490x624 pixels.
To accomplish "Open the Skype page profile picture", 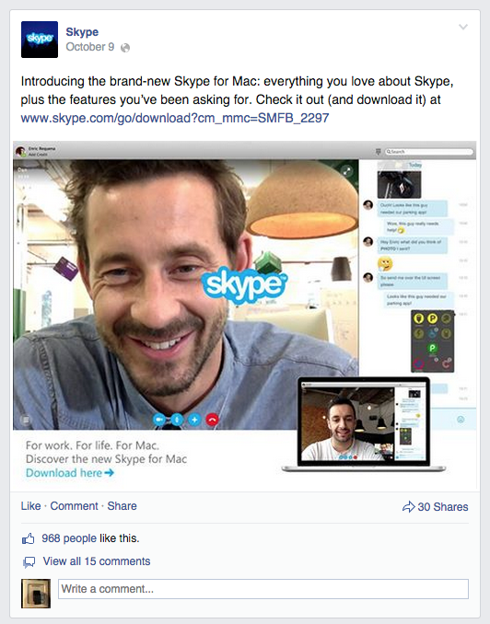I will point(40,40).
